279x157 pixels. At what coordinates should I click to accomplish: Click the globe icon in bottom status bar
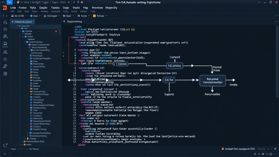(271, 154)
